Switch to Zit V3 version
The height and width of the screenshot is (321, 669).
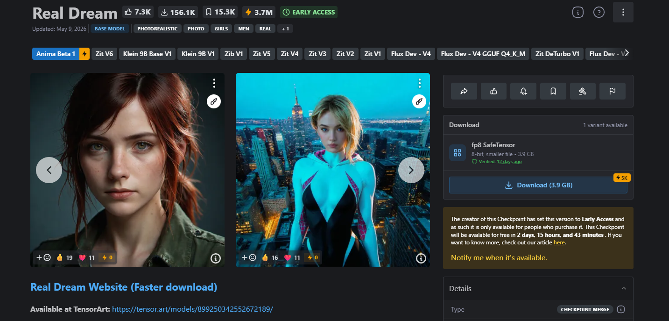(317, 54)
